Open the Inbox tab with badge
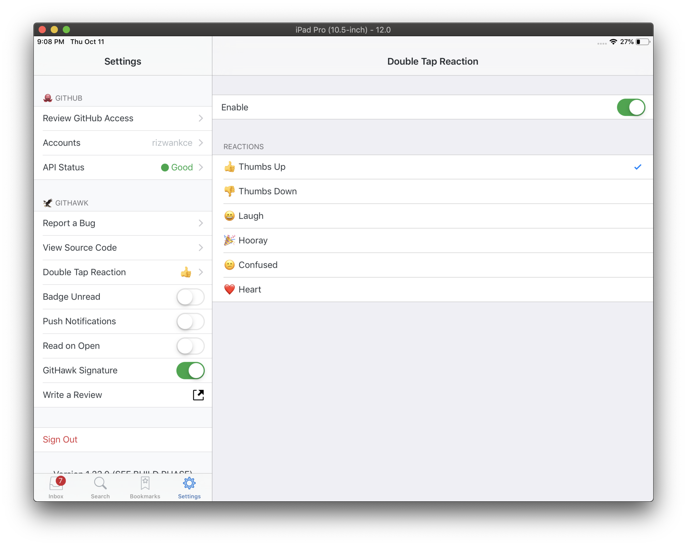687x546 pixels. [x=56, y=487]
